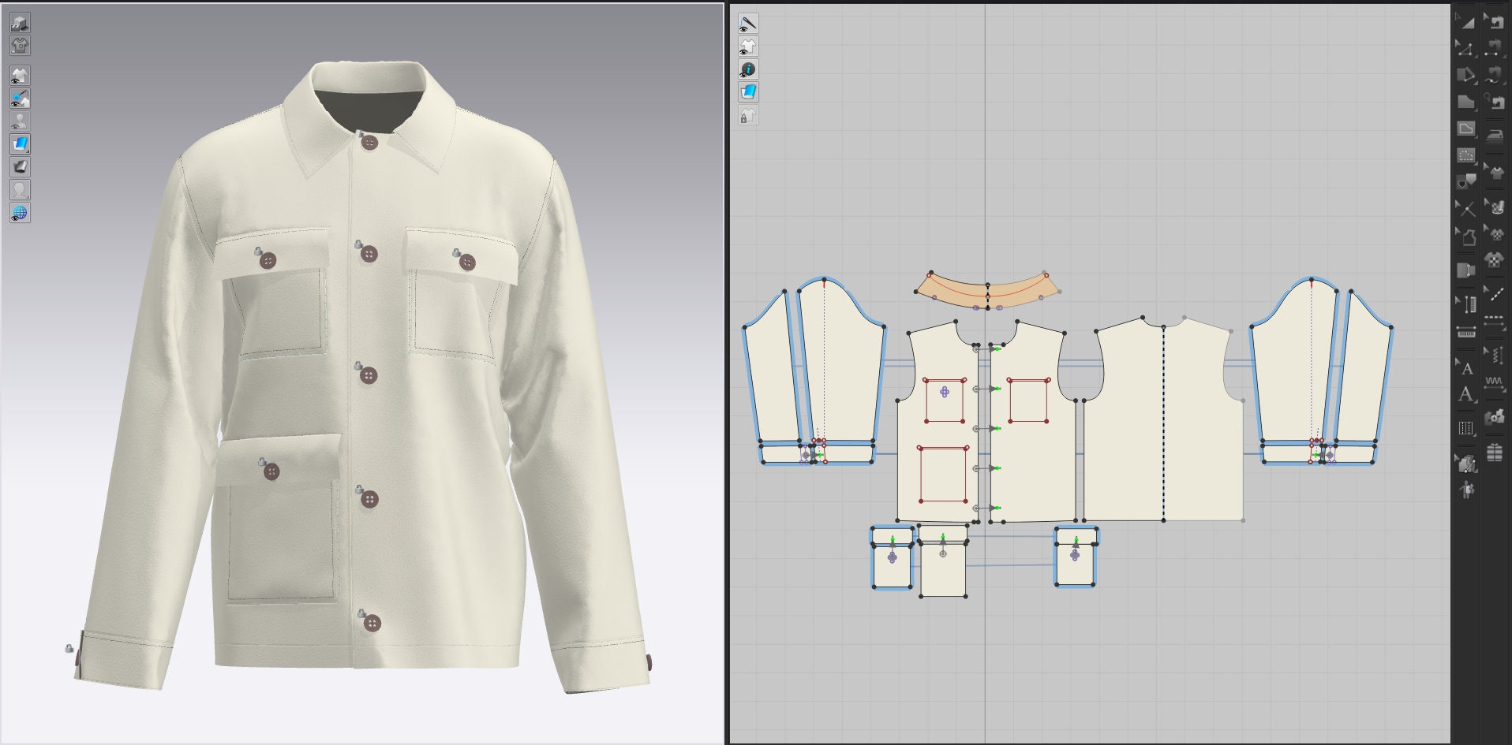
Task: Choose the Segment Topstitch dashed-line tool
Action: [x=1494, y=322]
